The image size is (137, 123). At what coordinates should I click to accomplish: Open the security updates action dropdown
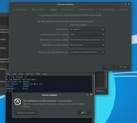(x=87, y=40)
